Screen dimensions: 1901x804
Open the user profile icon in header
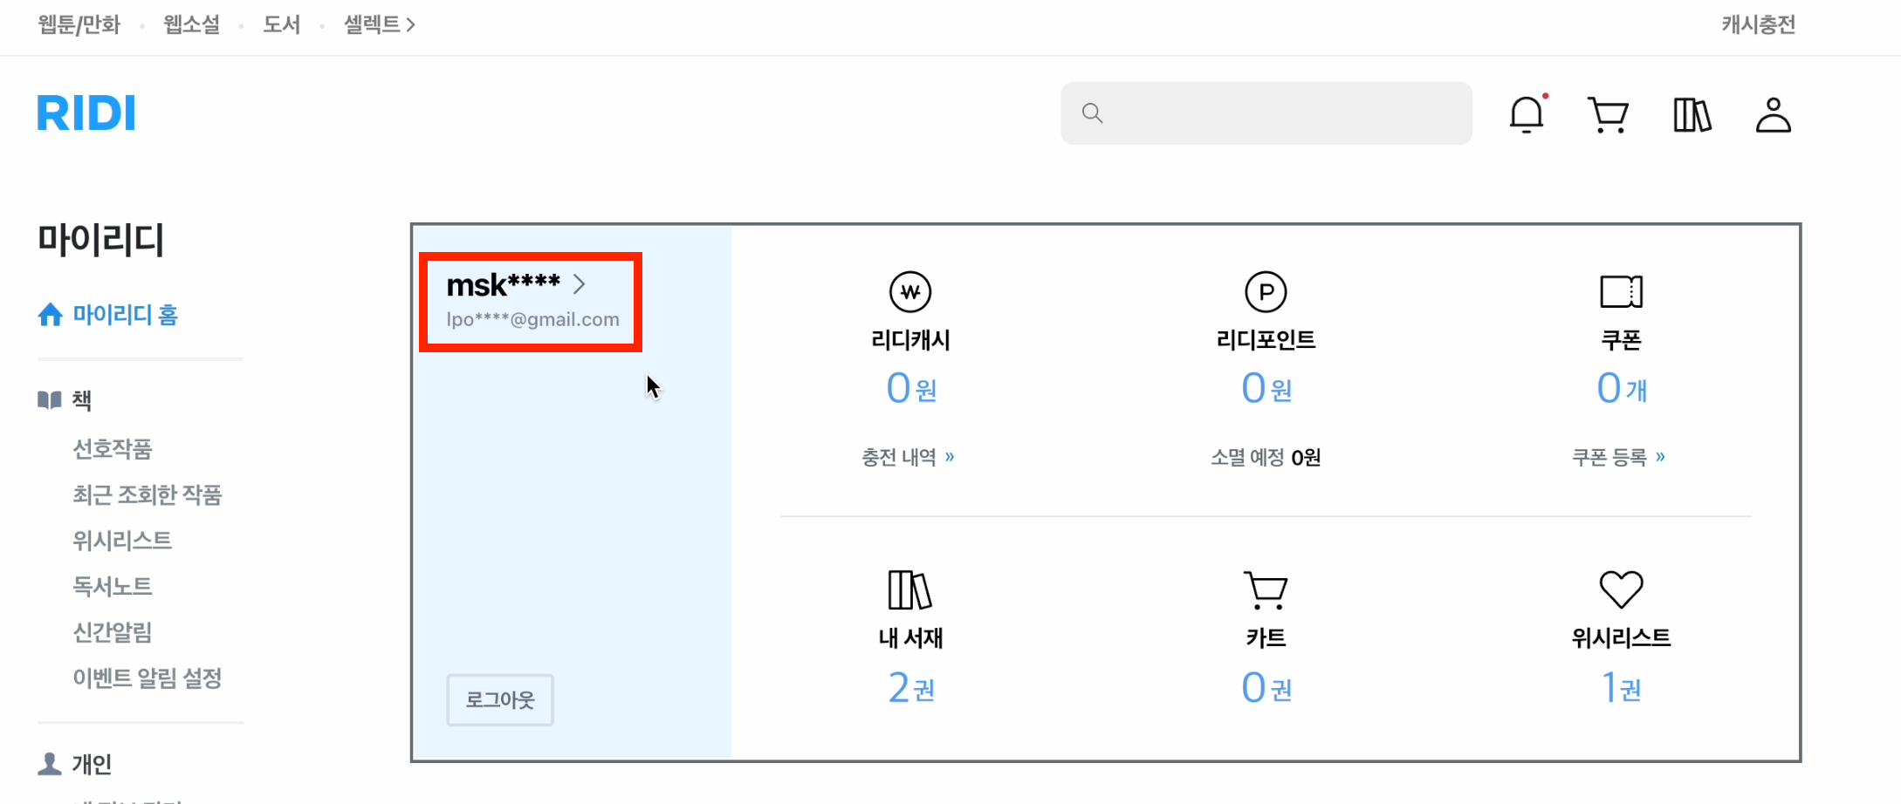(x=1773, y=114)
